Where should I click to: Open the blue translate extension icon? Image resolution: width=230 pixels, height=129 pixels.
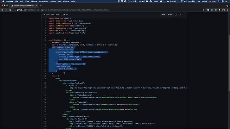tap(208, 10)
